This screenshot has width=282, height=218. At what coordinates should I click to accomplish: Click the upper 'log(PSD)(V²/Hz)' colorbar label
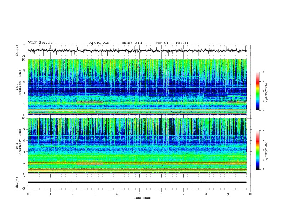pos(267,93)
